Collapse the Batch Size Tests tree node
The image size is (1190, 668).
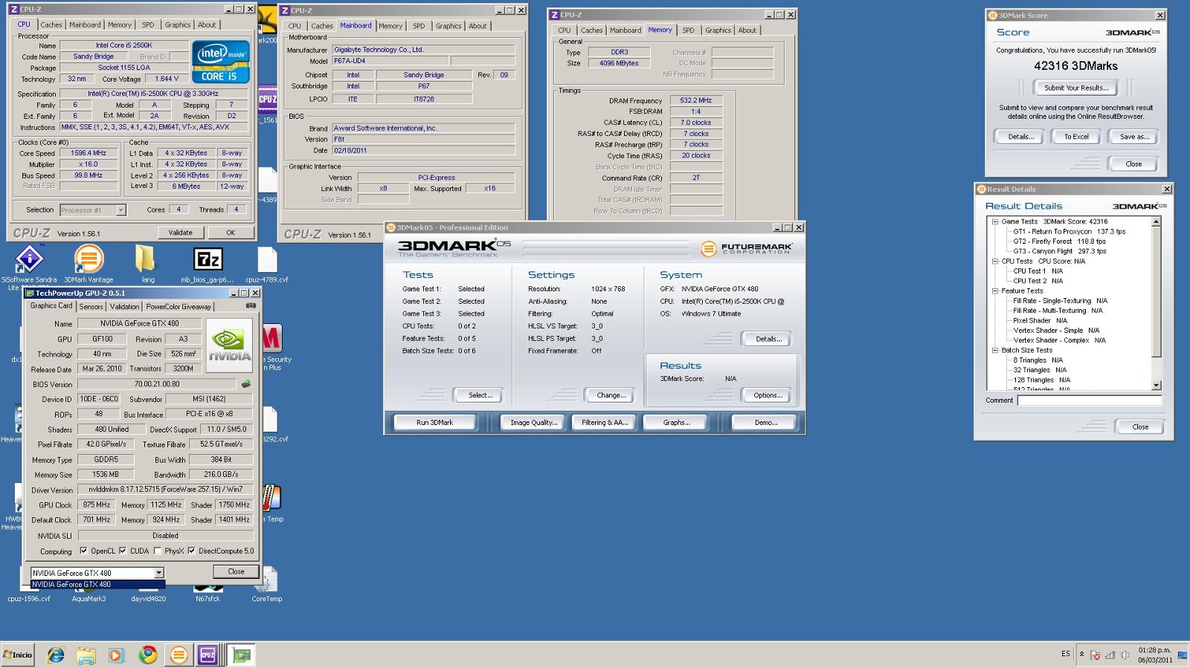point(995,350)
